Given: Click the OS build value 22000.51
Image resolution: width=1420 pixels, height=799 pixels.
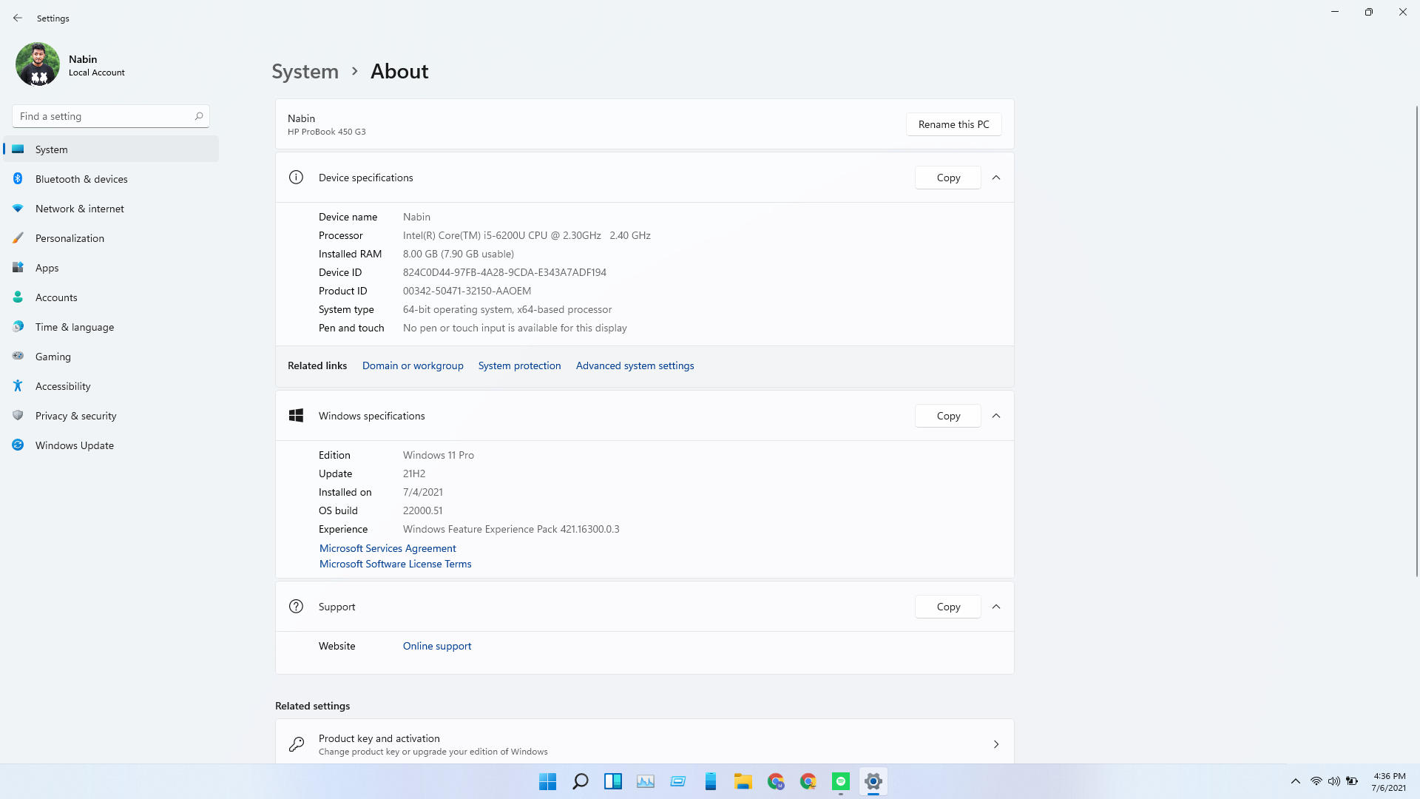Looking at the screenshot, I should tap(422, 510).
